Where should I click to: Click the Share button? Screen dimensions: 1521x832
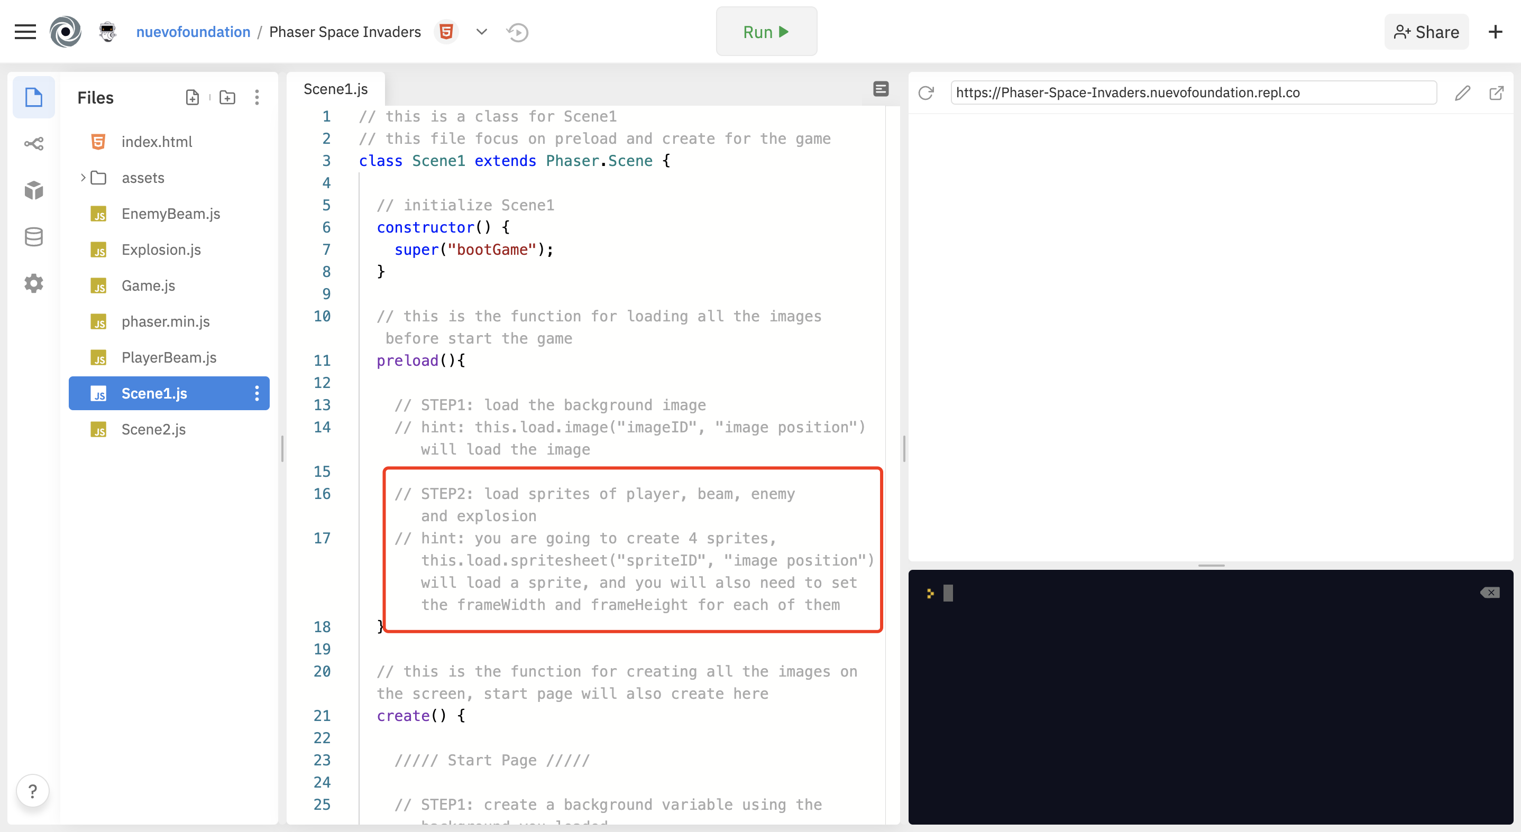pyautogui.click(x=1426, y=32)
